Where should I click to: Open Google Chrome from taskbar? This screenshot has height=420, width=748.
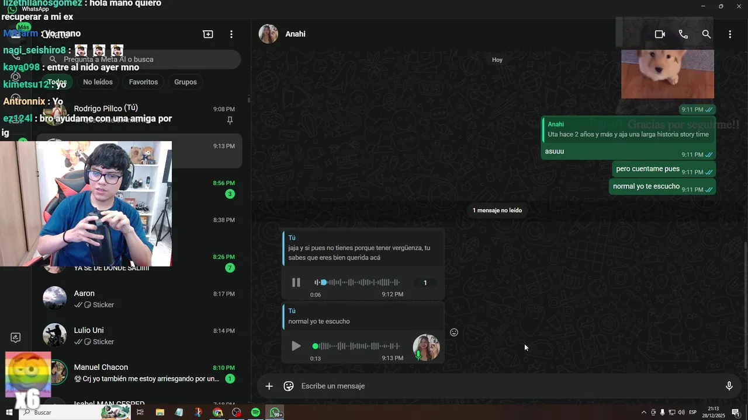[218, 412]
